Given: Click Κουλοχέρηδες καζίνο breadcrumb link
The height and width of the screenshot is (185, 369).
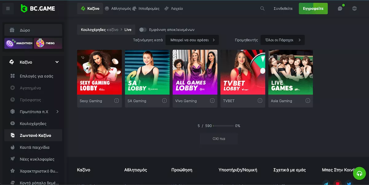Looking at the screenshot, I should pos(100,30).
